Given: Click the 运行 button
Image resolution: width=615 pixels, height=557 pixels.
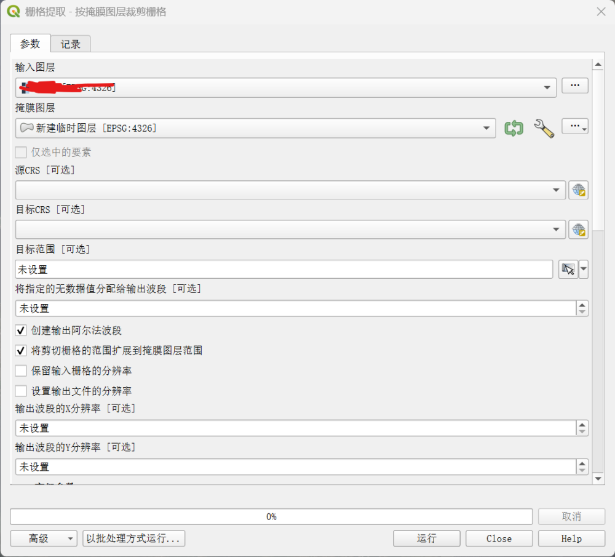Looking at the screenshot, I should click(426, 539).
